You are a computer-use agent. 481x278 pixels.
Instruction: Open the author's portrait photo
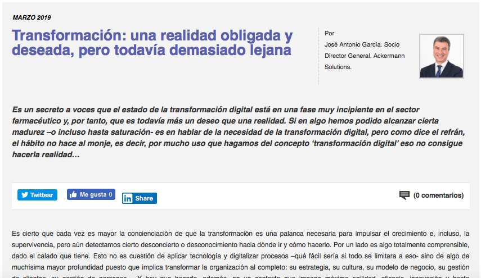(441, 56)
